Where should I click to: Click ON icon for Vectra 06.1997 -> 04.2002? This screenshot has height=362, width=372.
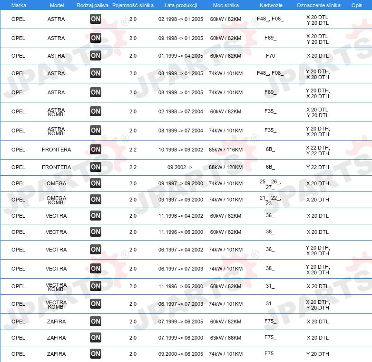click(x=96, y=250)
